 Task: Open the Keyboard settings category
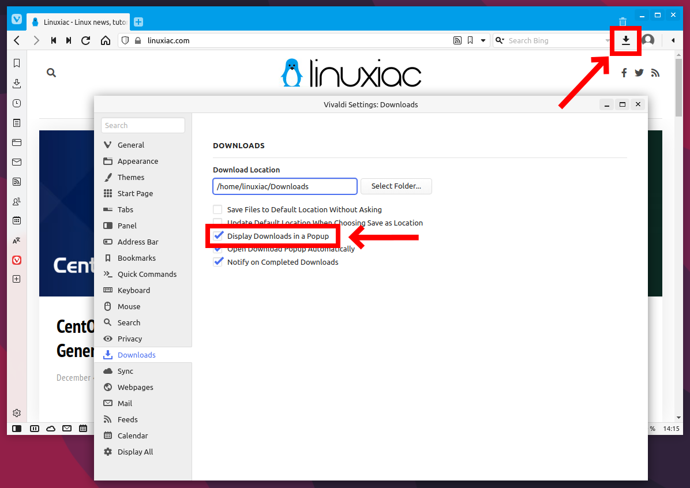pyautogui.click(x=143, y=290)
